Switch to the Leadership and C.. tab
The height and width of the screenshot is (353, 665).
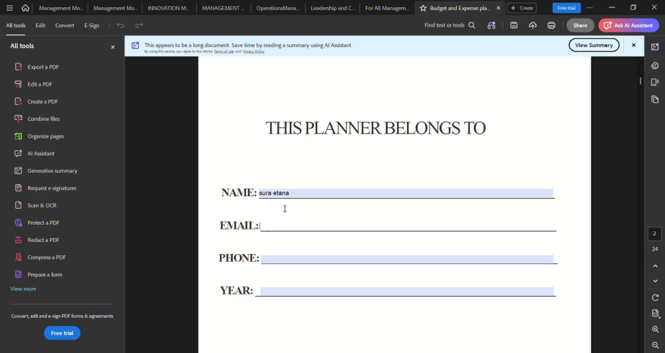pos(332,8)
